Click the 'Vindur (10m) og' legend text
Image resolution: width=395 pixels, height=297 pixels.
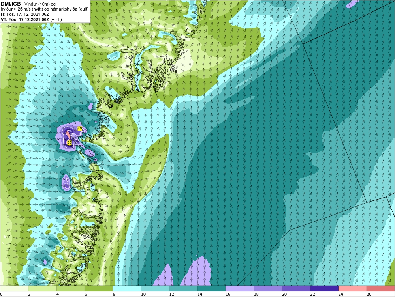coord(41,4)
